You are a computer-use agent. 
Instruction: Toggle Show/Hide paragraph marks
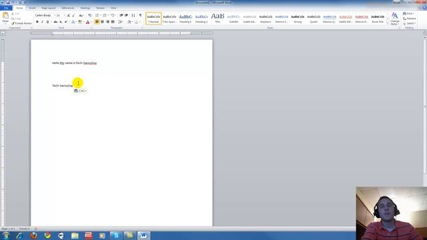pyautogui.click(x=141, y=15)
